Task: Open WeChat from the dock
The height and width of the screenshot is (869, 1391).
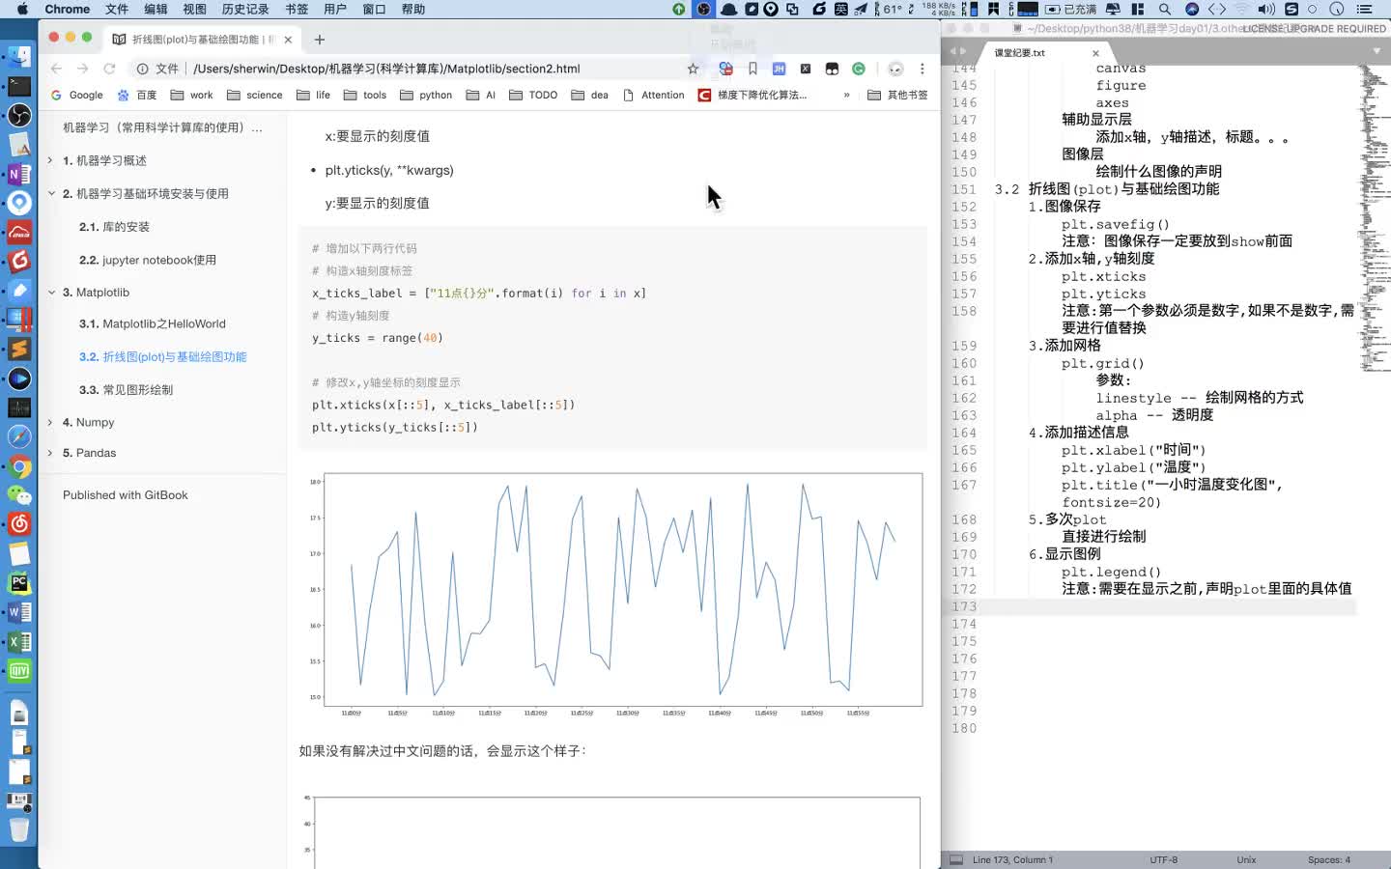Action: pos(19,495)
